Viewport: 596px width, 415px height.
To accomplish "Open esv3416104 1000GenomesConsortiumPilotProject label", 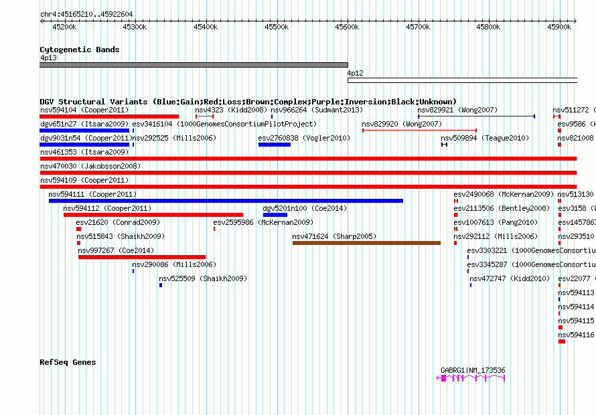I will 224,124.
